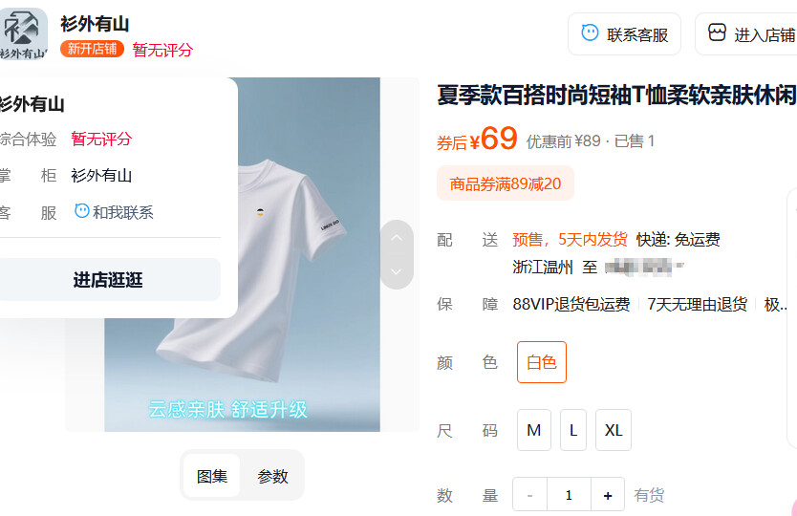Switch to the 参数 tab
Image resolution: width=797 pixels, height=516 pixels.
point(272,476)
